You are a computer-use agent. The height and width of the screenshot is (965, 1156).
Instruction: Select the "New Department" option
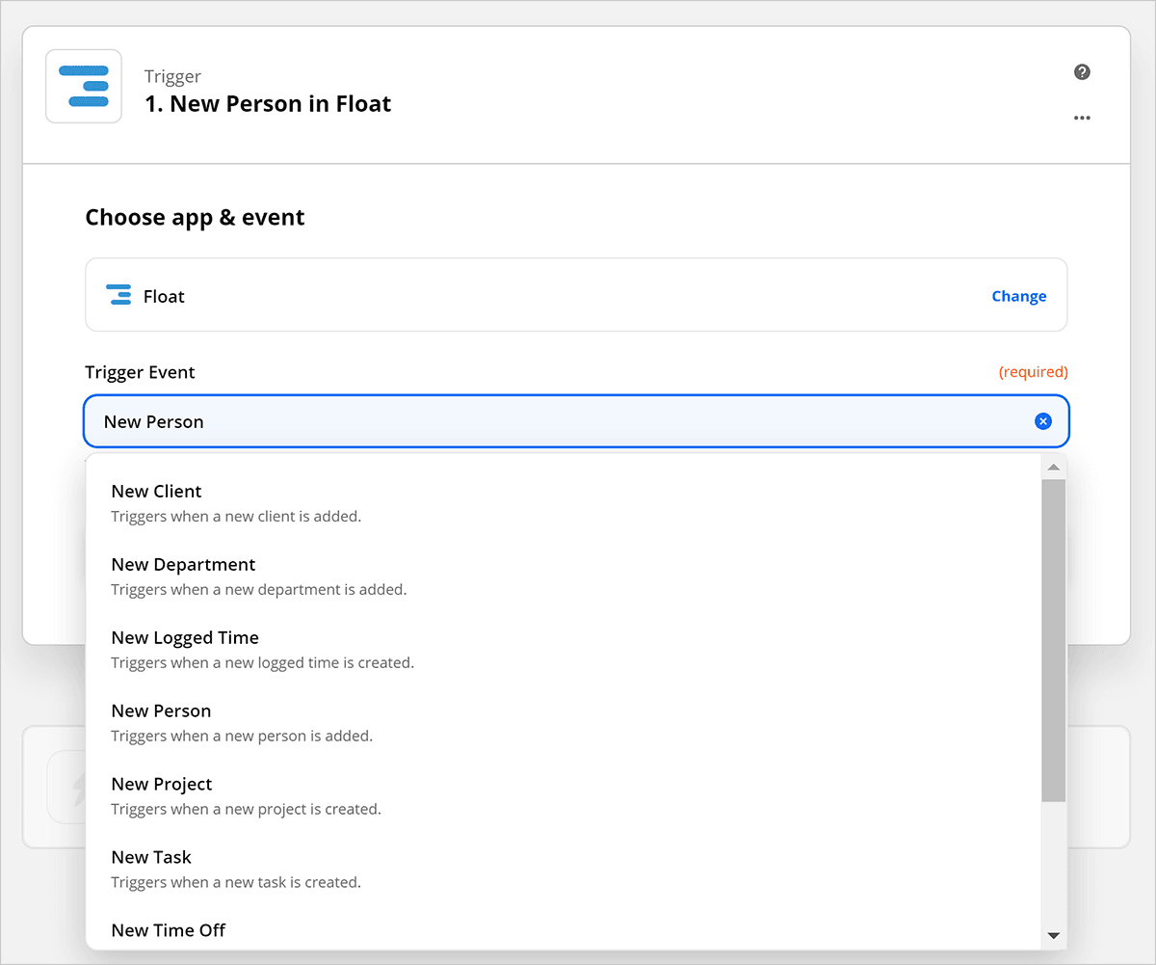click(183, 564)
